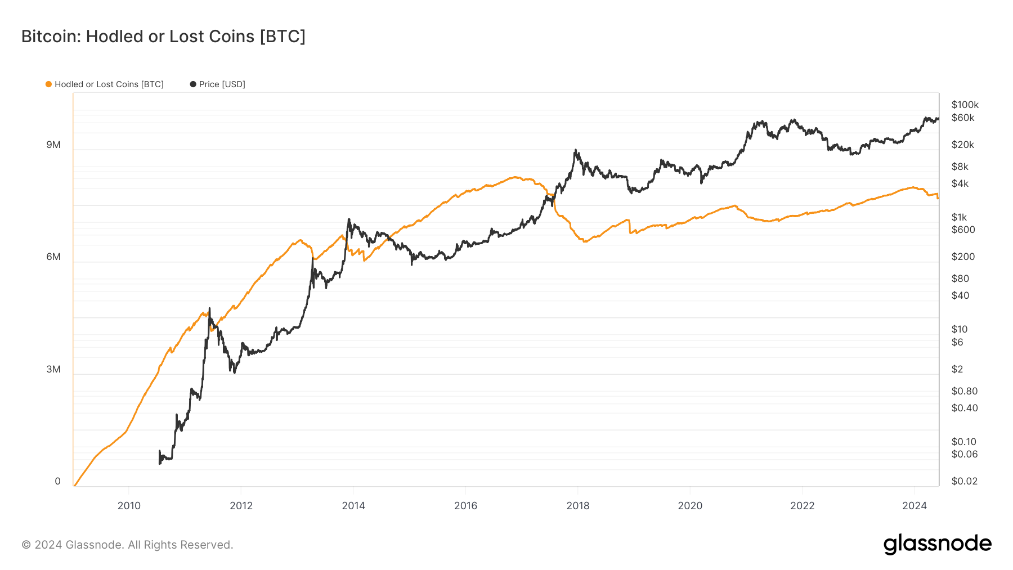Click the $0.02 price axis label
Viewport: 1013px width, 570px height.
click(x=964, y=481)
